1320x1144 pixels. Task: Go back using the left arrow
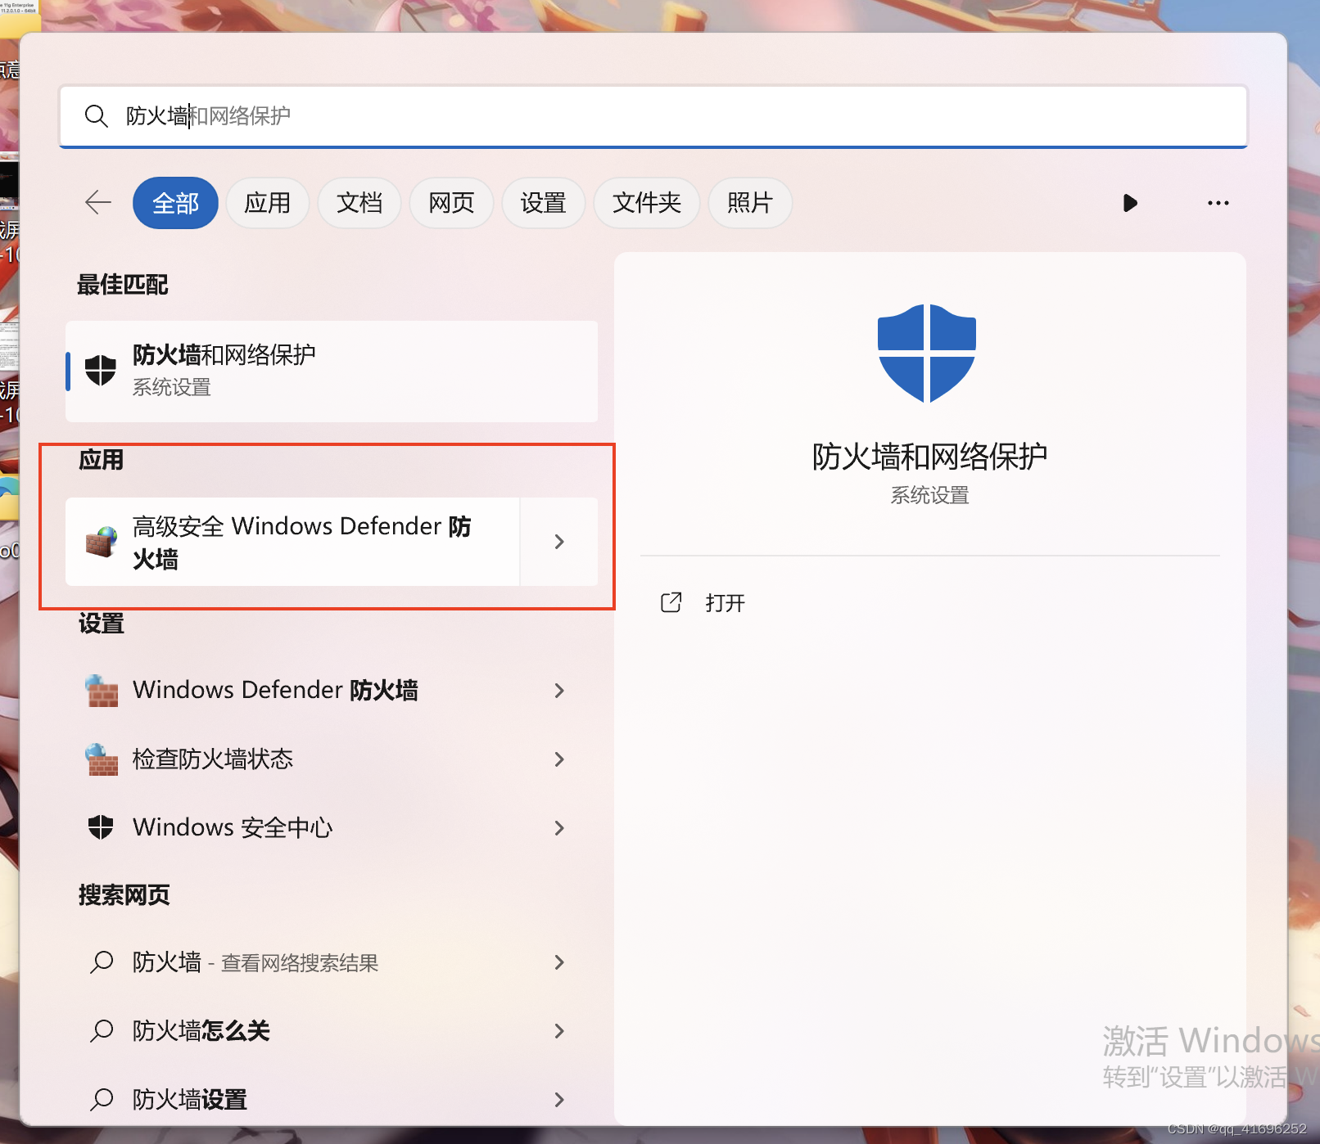pos(98,202)
